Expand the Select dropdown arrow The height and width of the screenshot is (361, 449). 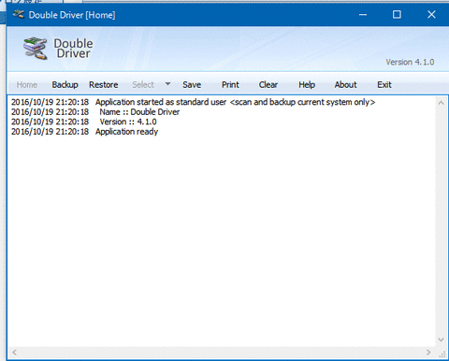(x=167, y=84)
